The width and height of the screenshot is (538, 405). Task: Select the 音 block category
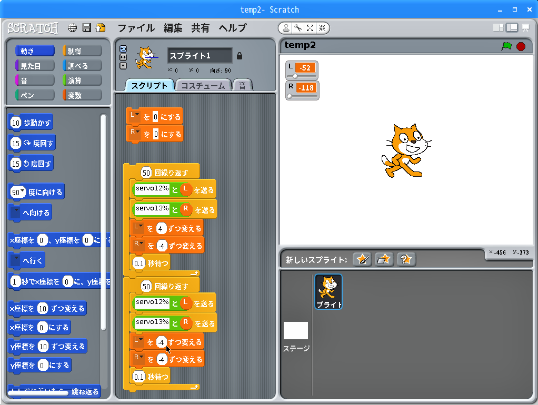click(x=35, y=80)
